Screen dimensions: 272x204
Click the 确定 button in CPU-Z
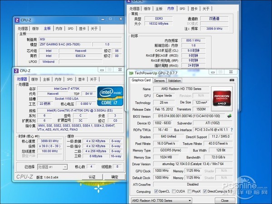pos(114,177)
